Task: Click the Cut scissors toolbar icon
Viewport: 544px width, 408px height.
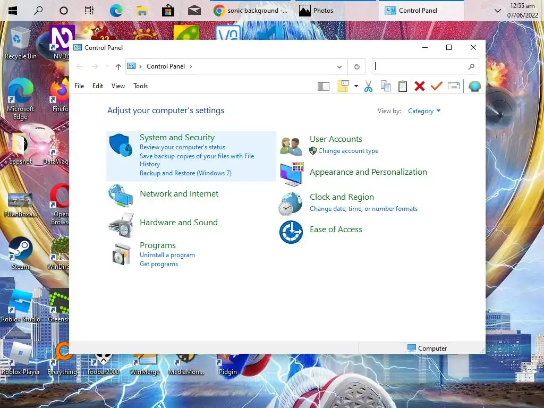Action: [369, 86]
